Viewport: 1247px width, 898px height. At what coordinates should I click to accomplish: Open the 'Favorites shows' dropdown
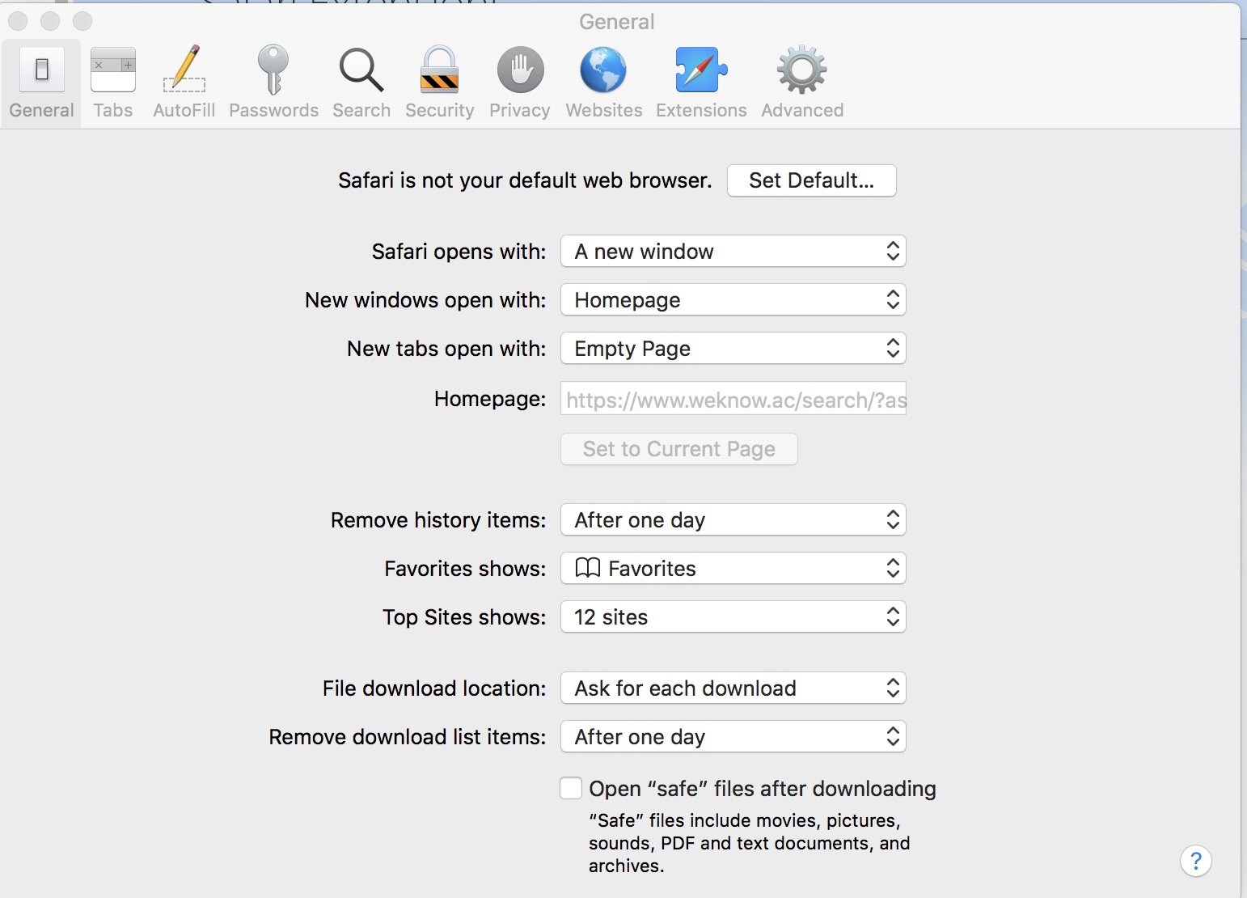click(733, 568)
